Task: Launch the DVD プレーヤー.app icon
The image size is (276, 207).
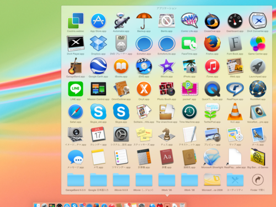Action: coord(121,43)
